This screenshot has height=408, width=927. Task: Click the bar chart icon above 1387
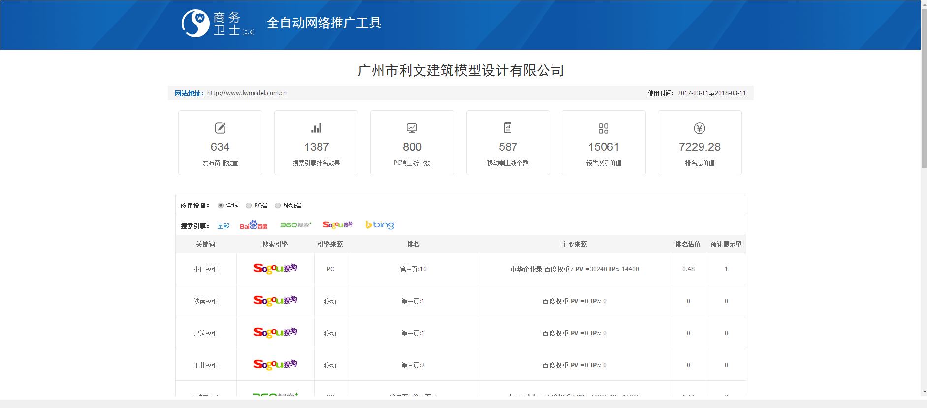316,128
